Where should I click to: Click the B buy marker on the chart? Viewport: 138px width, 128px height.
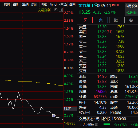54,116
